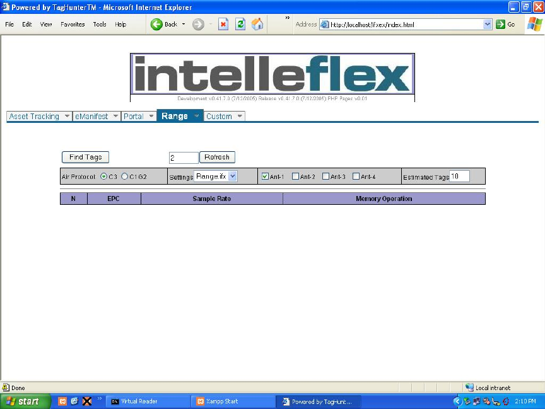This screenshot has width=545, height=409.
Task: Expand the Custom dropdown arrow
Action: tap(240, 117)
